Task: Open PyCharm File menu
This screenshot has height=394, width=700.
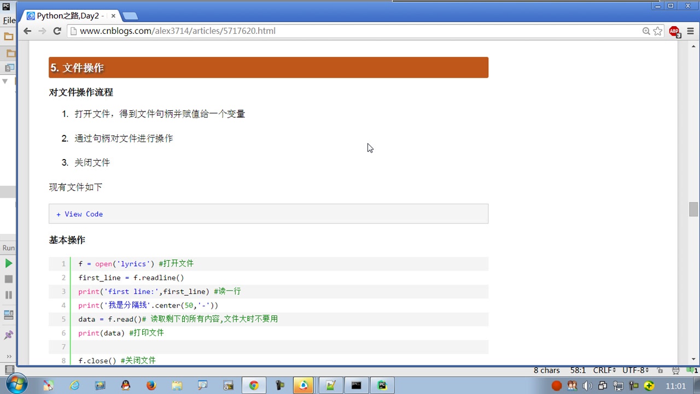Action: pyautogui.click(x=8, y=20)
